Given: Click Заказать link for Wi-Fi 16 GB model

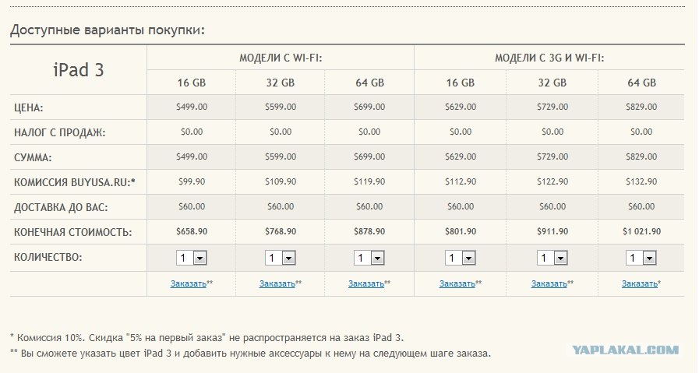Looking at the screenshot, I should tap(188, 283).
